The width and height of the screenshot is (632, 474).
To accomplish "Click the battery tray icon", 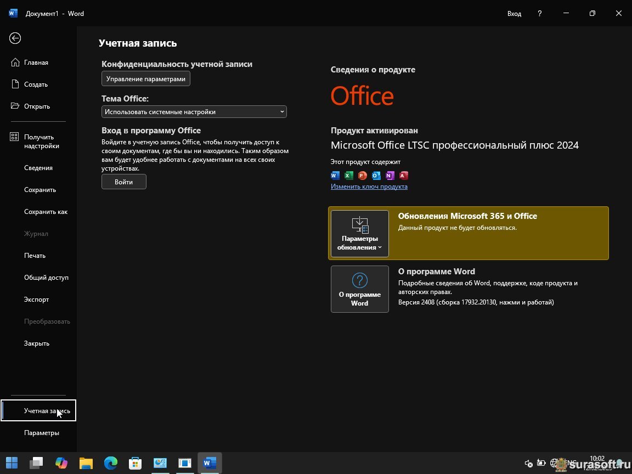I will (x=541, y=463).
